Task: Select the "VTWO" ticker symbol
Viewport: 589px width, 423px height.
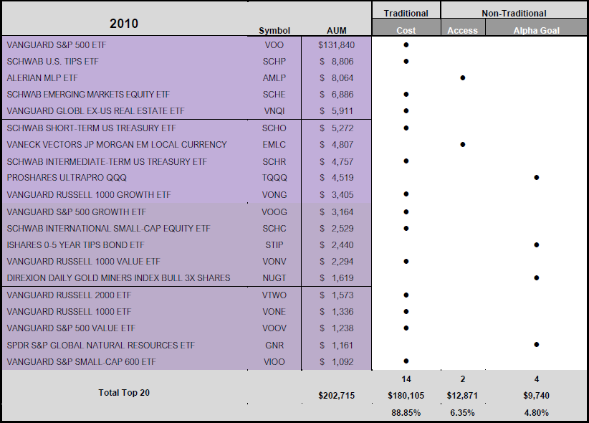Action: click(x=274, y=295)
